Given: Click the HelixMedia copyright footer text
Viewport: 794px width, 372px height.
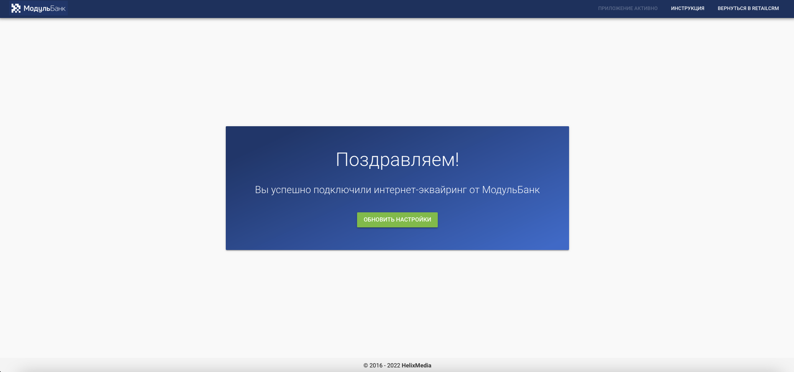Looking at the screenshot, I should 397,365.
